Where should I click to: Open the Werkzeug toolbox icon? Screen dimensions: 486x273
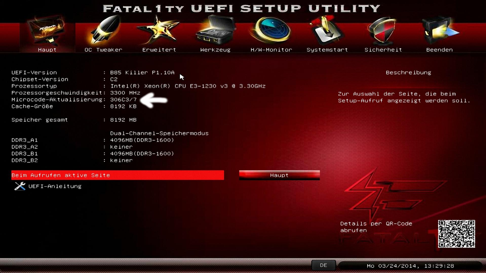(x=216, y=29)
